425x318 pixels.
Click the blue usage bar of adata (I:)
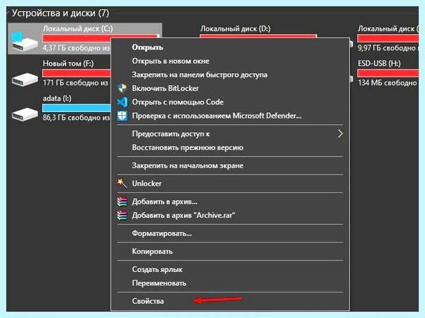[76, 108]
